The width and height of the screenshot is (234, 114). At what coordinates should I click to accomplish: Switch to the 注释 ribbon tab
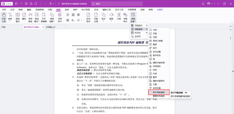(x=50, y=9)
